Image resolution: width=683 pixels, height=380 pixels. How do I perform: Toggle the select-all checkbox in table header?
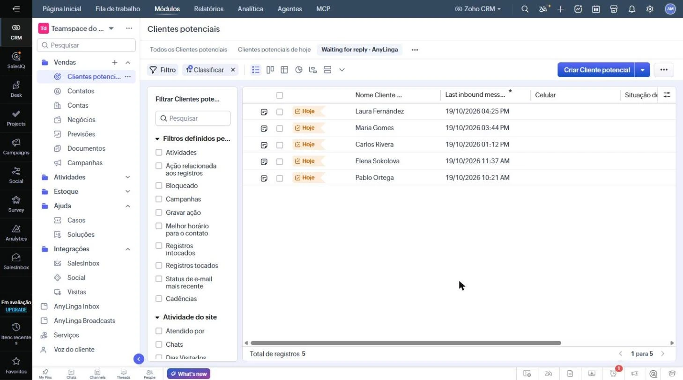[x=280, y=95]
